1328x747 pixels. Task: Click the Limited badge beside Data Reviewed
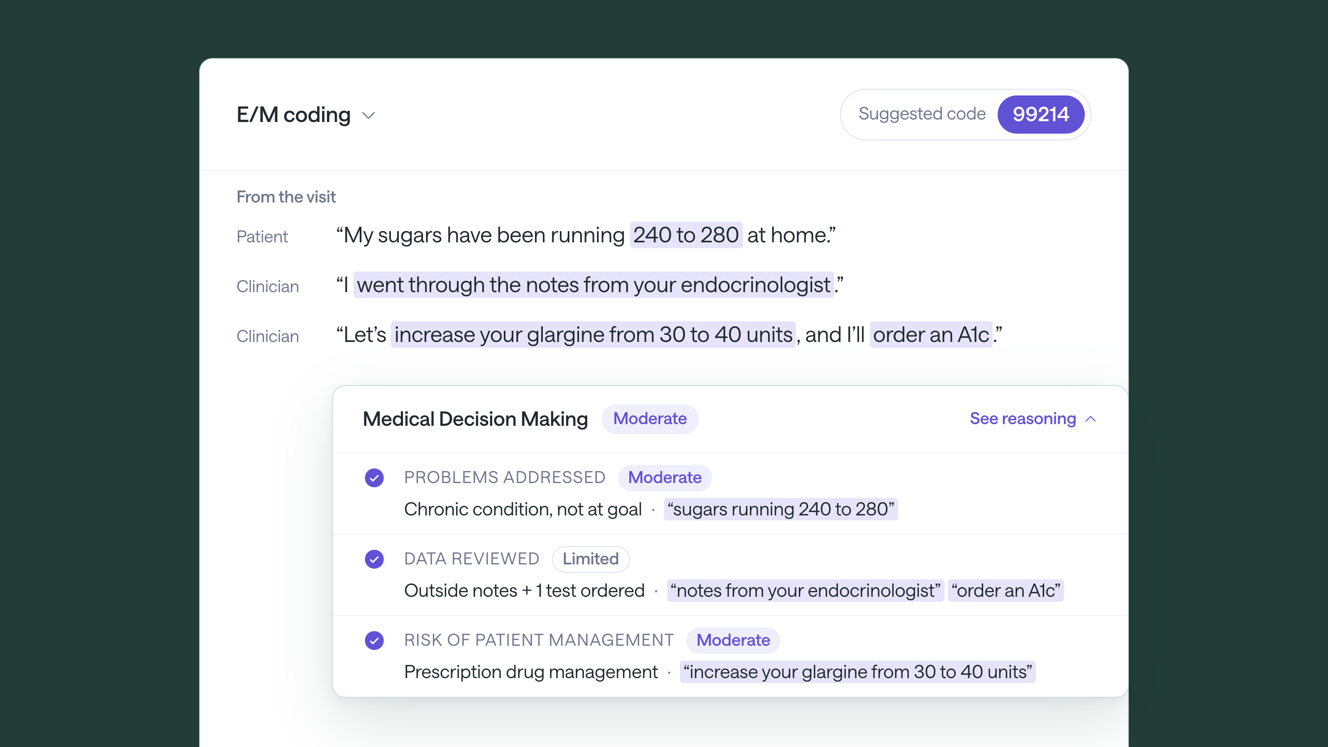tap(590, 559)
